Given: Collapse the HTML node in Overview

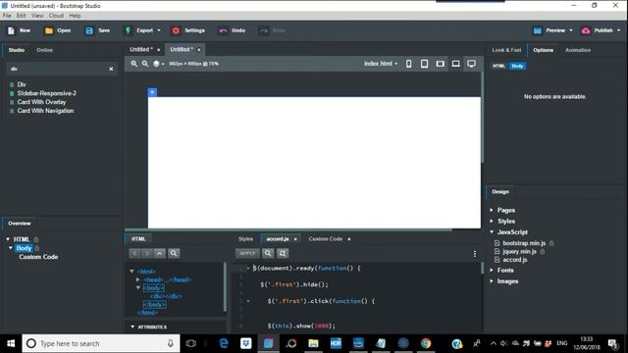Looking at the screenshot, I should point(8,239).
